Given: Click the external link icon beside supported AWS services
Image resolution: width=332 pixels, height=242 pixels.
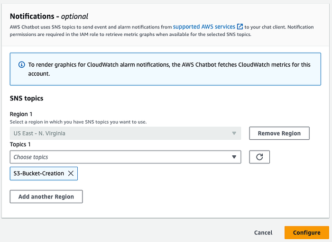Looking at the screenshot, I should click(x=240, y=27).
